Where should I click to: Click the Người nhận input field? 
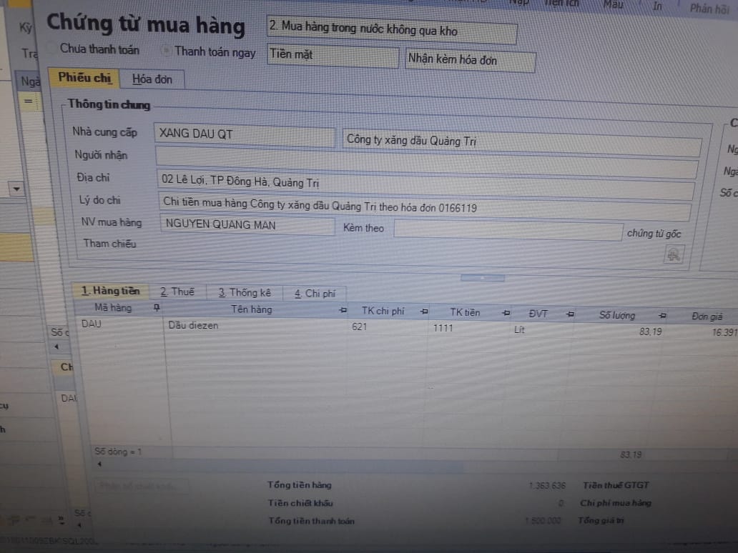tap(427, 161)
